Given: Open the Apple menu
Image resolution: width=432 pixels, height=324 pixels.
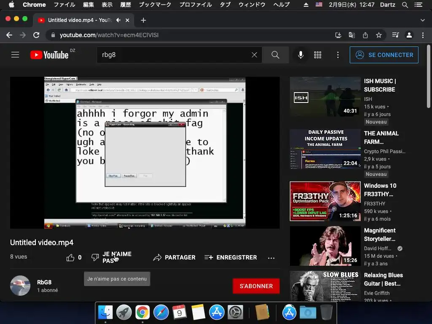Looking at the screenshot, I should [11, 5].
